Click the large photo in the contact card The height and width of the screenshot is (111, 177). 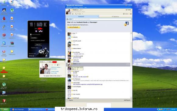[x=45, y=68]
